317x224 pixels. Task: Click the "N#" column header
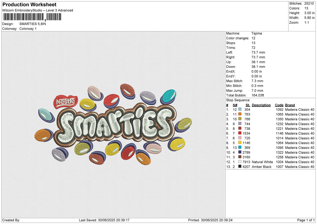(235, 105)
